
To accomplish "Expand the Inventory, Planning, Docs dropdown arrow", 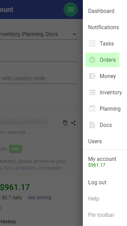I will (x=74, y=34).
